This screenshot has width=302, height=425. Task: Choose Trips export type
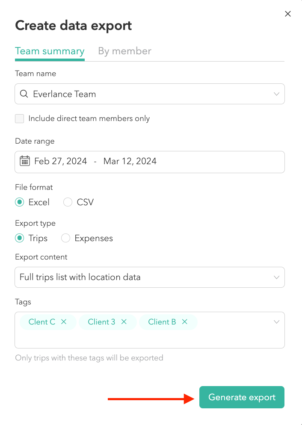coord(19,238)
